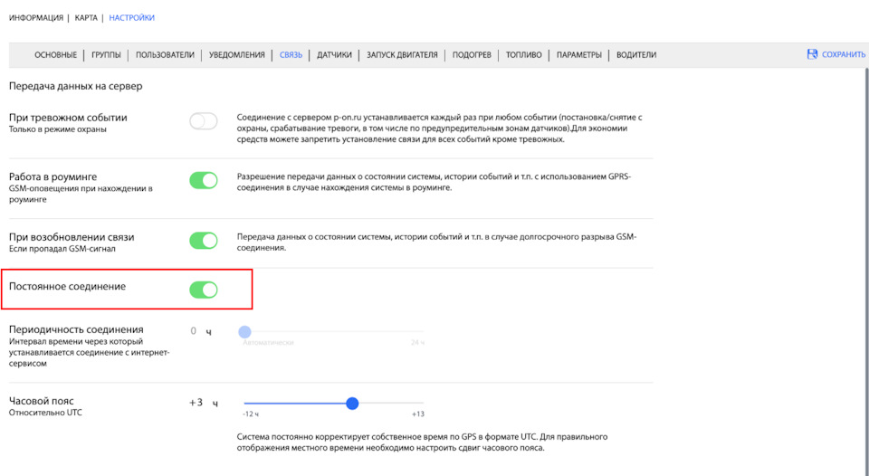Switch to the ОСНОВНЫЕ tab
This screenshot has width=869, height=476.
(55, 55)
